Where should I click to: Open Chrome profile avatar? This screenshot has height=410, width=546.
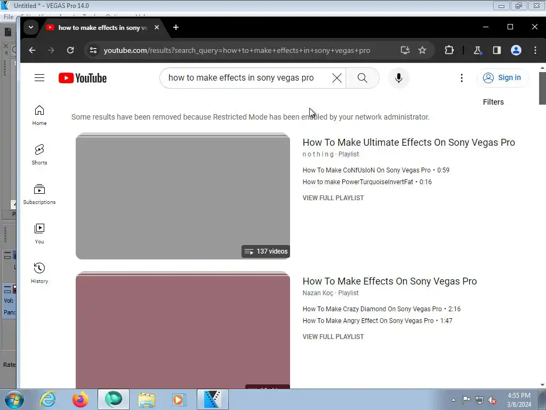pos(516,50)
